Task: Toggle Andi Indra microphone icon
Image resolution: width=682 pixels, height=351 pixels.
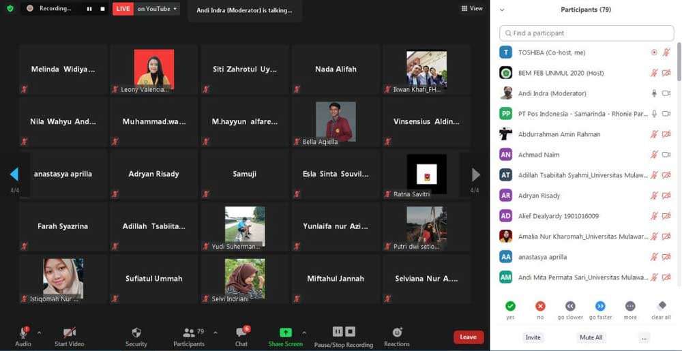Action: point(654,93)
